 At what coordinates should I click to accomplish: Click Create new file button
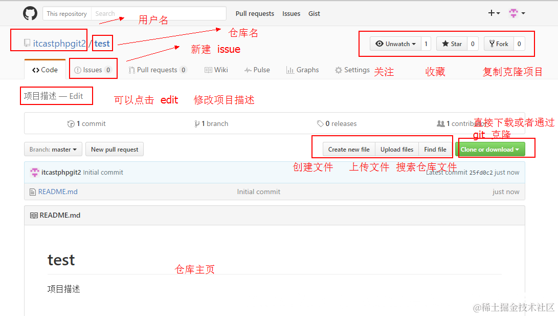click(349, 149)
